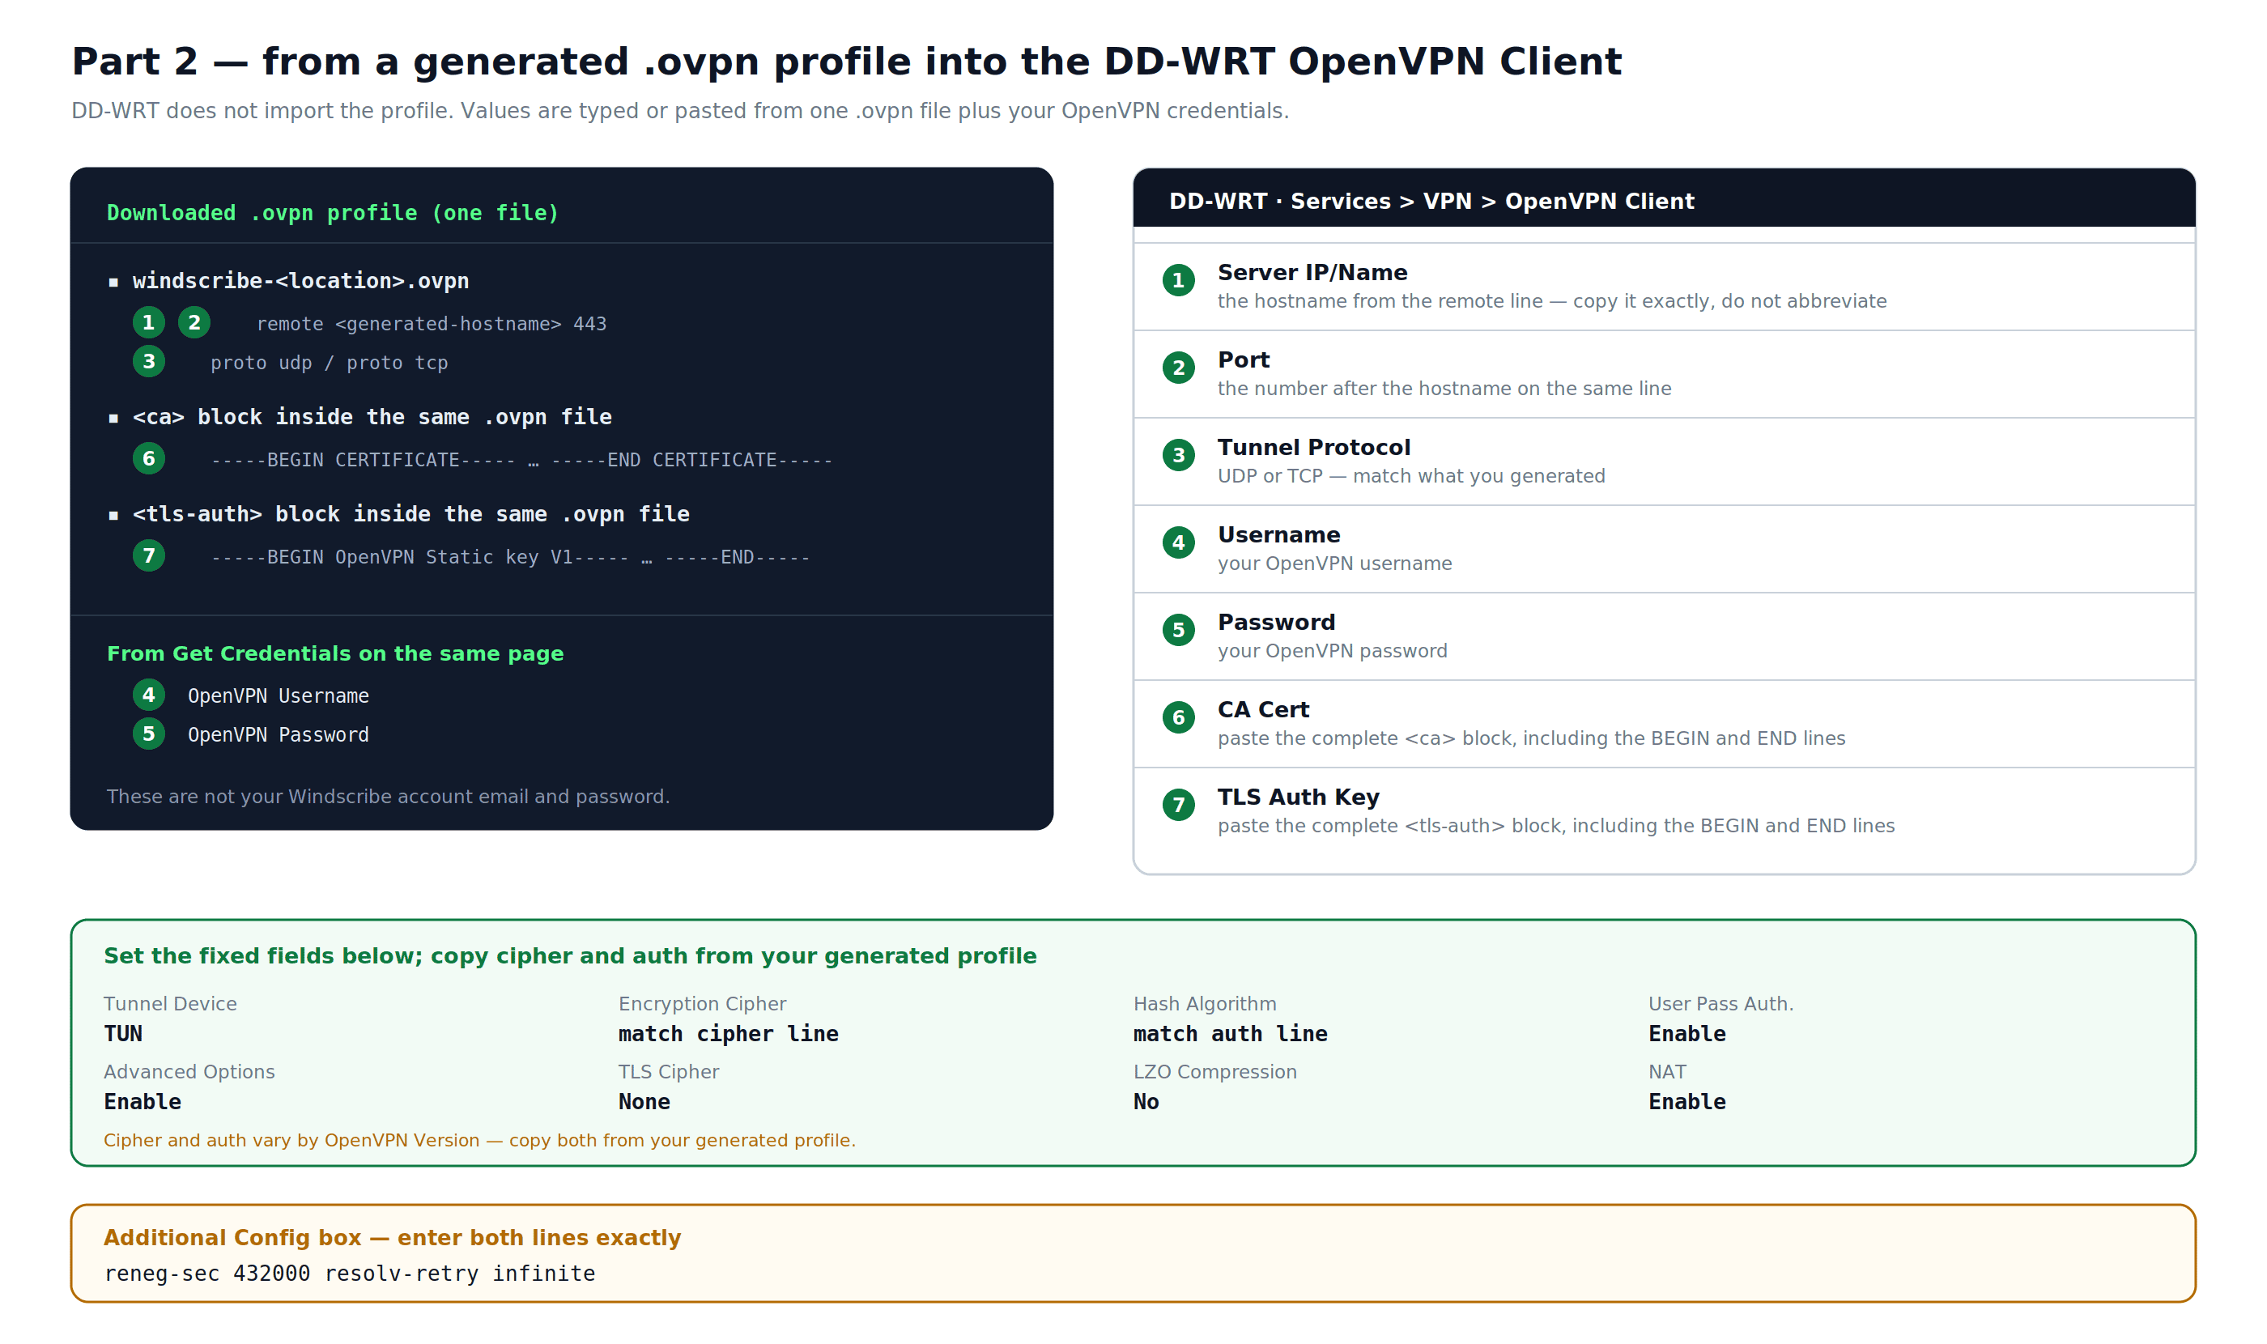
Task: Click '<tls-auth> block inside the same .ovpn file'
Action: pyautogui.click(x=411, y=513)
